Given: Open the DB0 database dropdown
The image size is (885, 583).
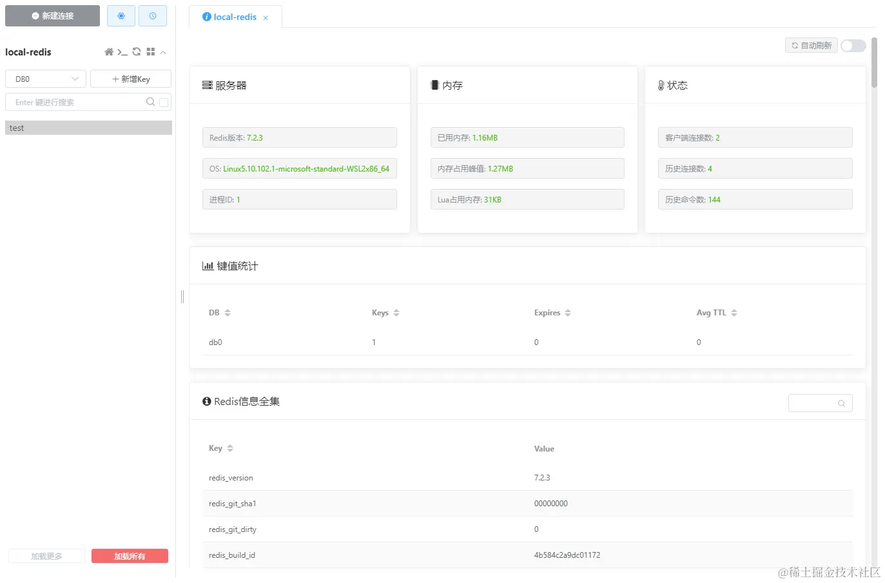Looking at the screenshot, I should click(x=45, y=78).
